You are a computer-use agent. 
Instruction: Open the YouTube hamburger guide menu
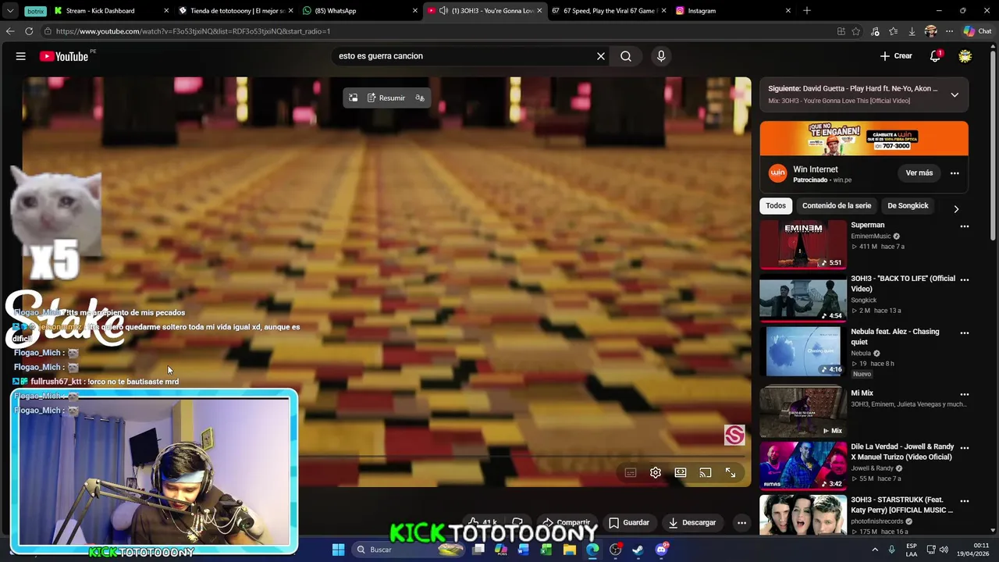[x=21, y=56]
